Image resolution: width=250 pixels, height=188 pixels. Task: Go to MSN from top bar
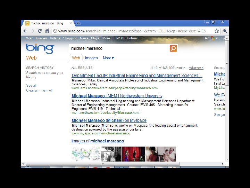120,38
